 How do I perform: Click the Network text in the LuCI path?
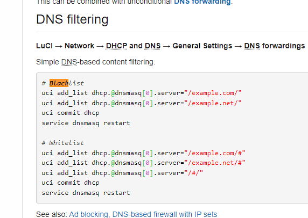click(x=79, y=46)
